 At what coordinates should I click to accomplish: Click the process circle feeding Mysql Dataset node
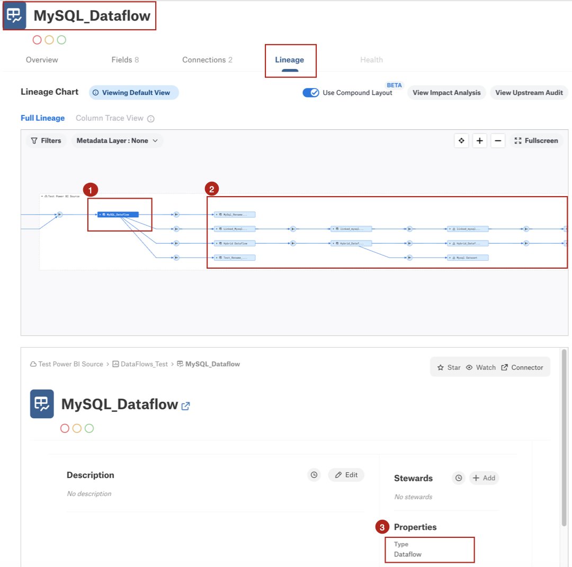tap(409, 258)
